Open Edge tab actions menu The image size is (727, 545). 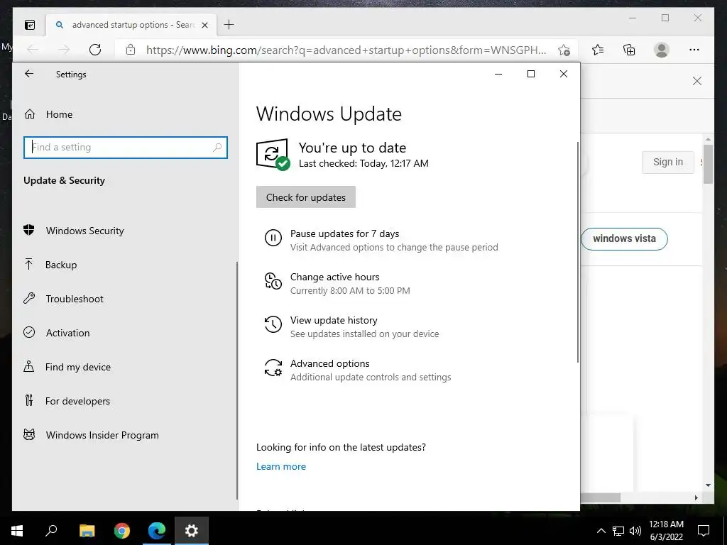[30, 25]
